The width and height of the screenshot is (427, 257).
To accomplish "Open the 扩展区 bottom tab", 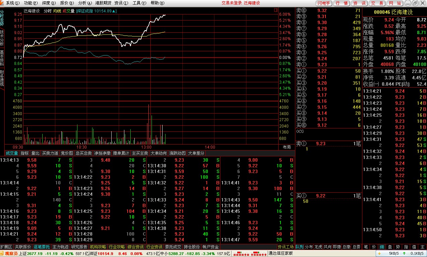I will tap(6, 247).
